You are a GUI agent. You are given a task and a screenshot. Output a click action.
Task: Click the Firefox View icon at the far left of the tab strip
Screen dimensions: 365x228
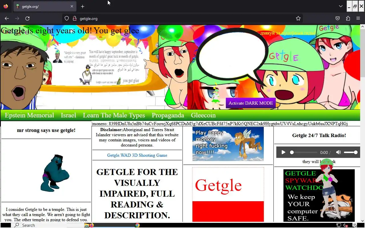(x=6, y=6)
